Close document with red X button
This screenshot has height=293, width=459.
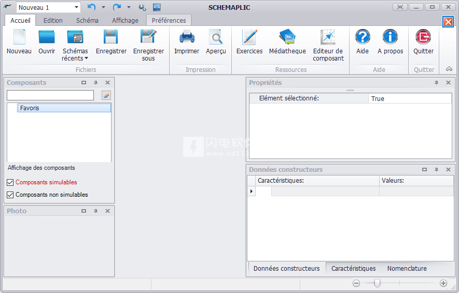(x=448, y=22)
